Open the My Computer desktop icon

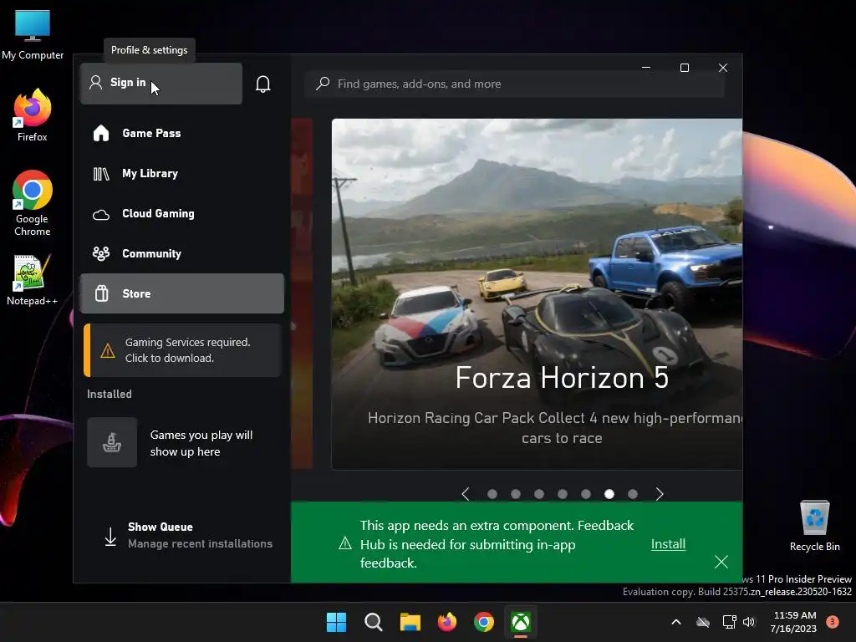tap(33, 35)
